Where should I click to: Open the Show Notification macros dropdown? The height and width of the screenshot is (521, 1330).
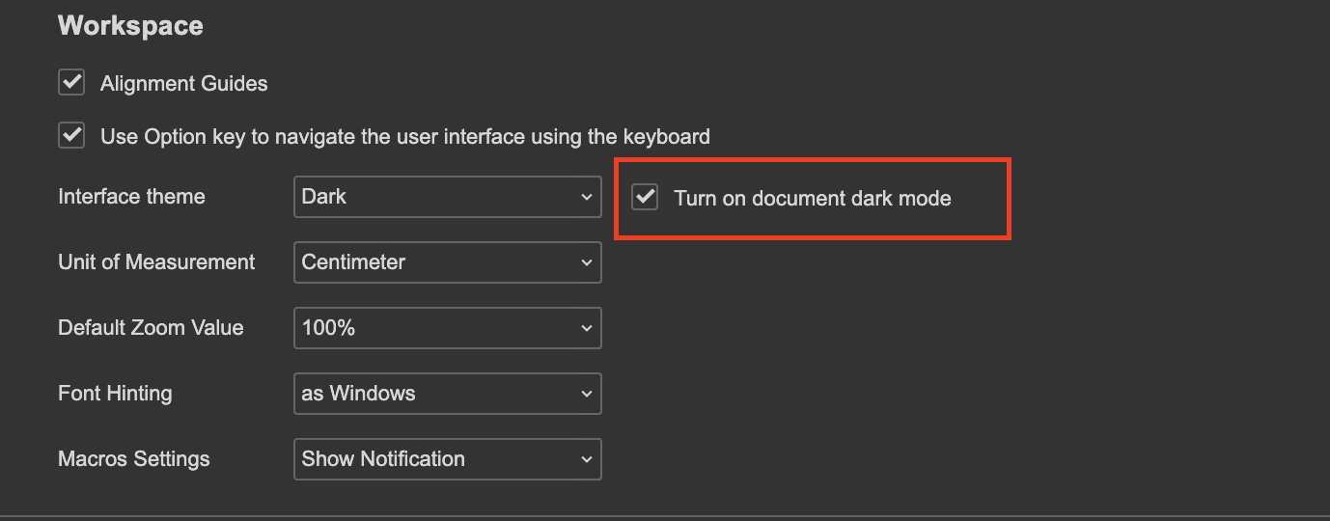[448, 459]
